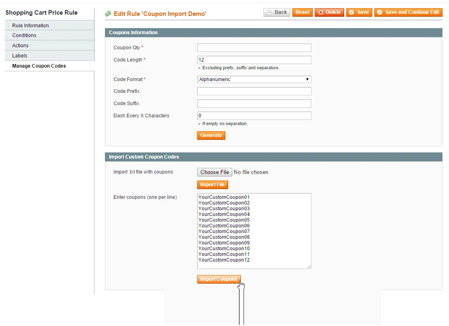Click the Shopping Cart Price Rule heading
Image resolution: width=449 pixels, height=326 pixels.
[x=42, y=13]
